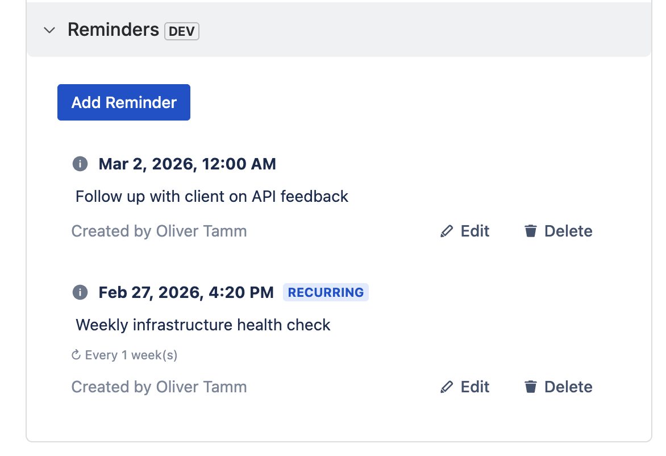
Task: Click Created by Oliver Tamm under API feedback
Action: coord(159,231)
